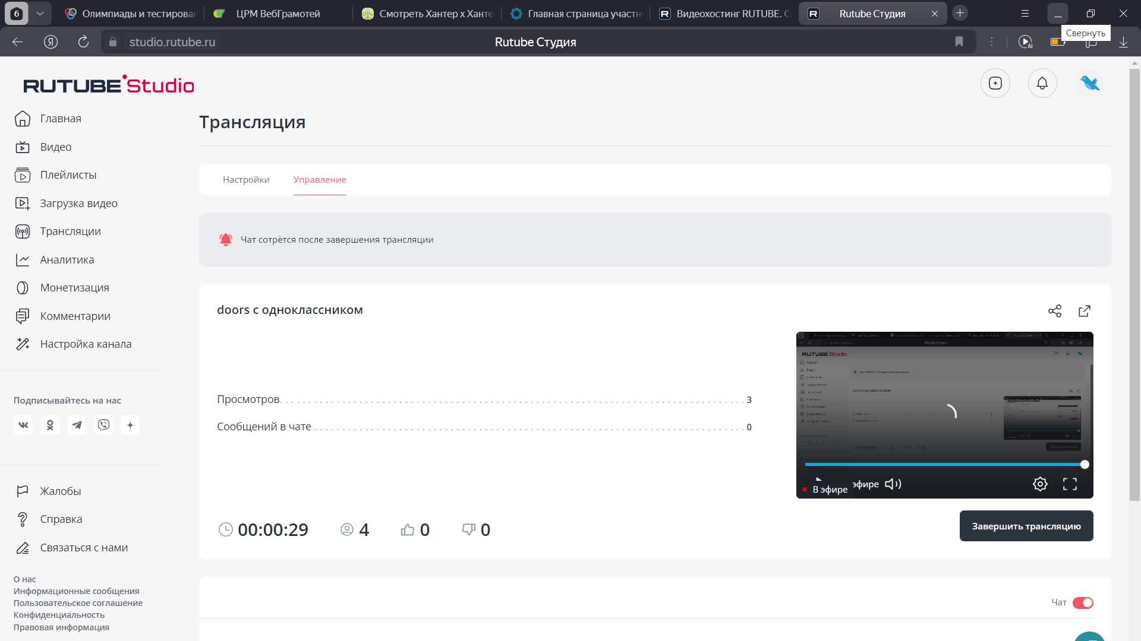
Task: Open the tab counter showing 6
Action: (17, 13)
